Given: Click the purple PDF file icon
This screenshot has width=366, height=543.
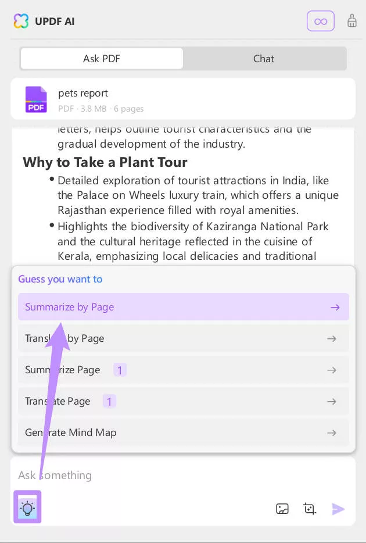Looking at the screenshot, I should point(36,99).
